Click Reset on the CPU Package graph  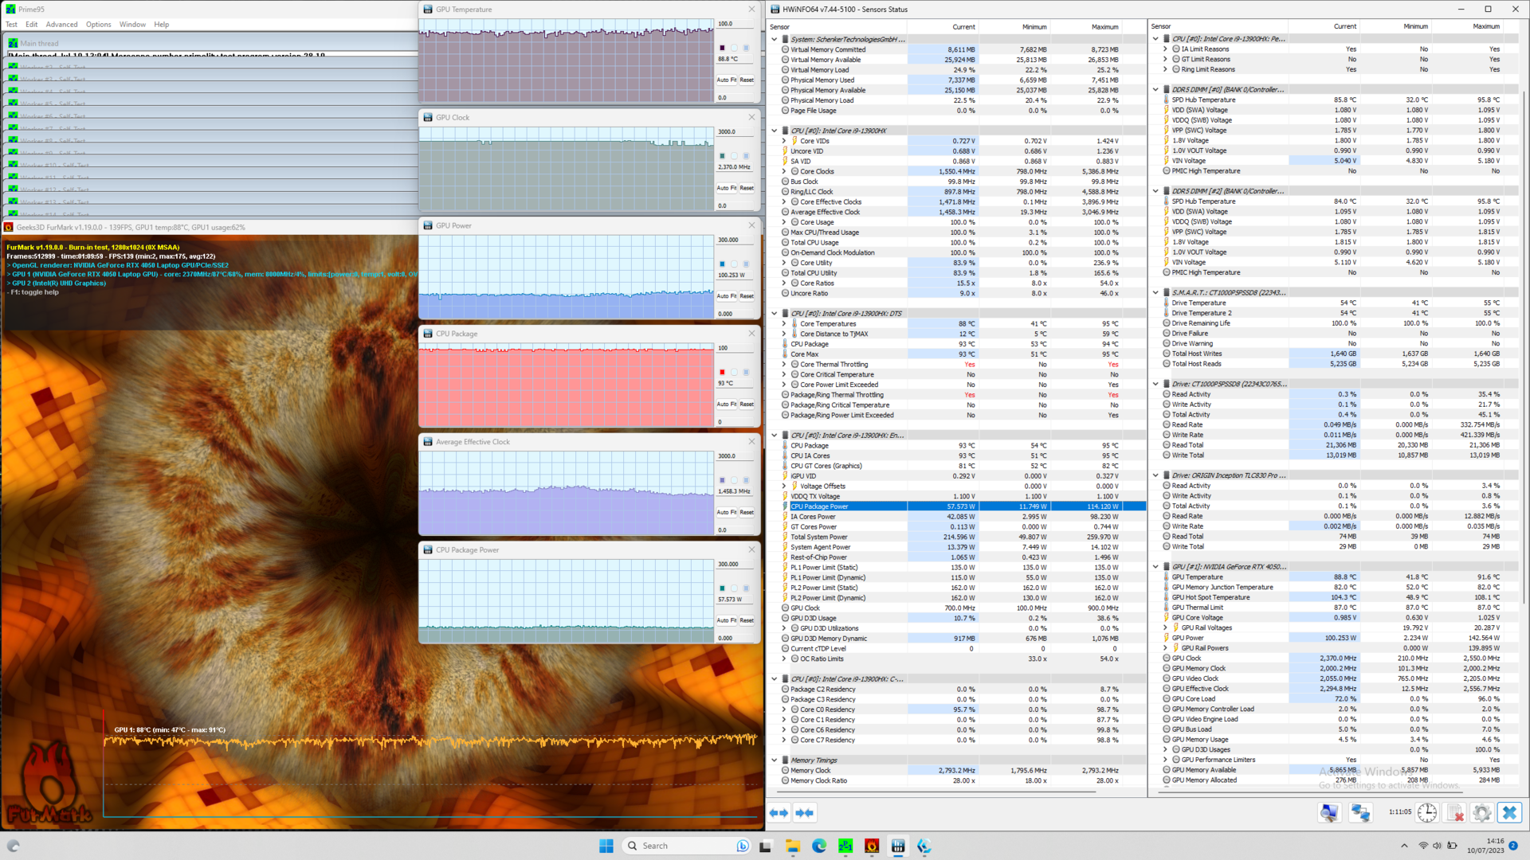[747, 405]
